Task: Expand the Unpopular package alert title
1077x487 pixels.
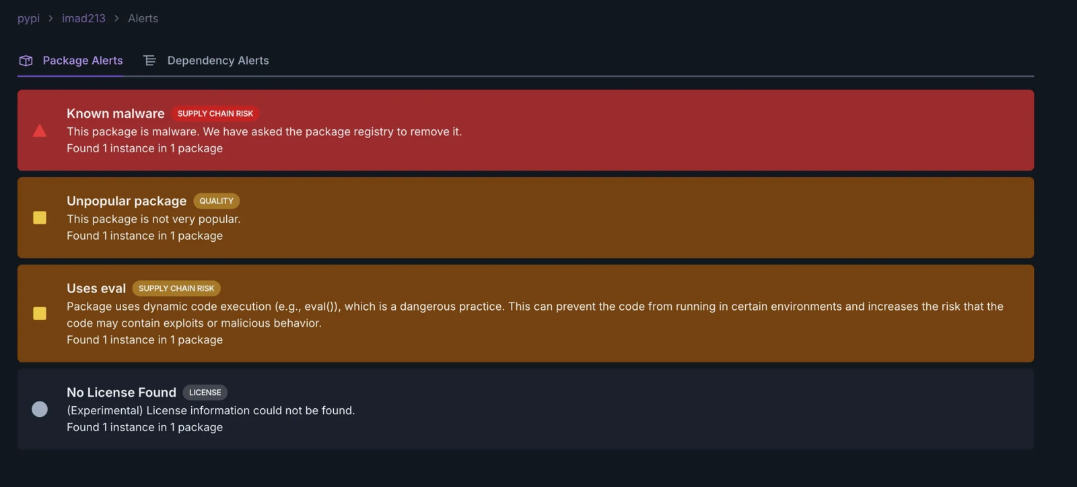Action: [x=127, y=201]
